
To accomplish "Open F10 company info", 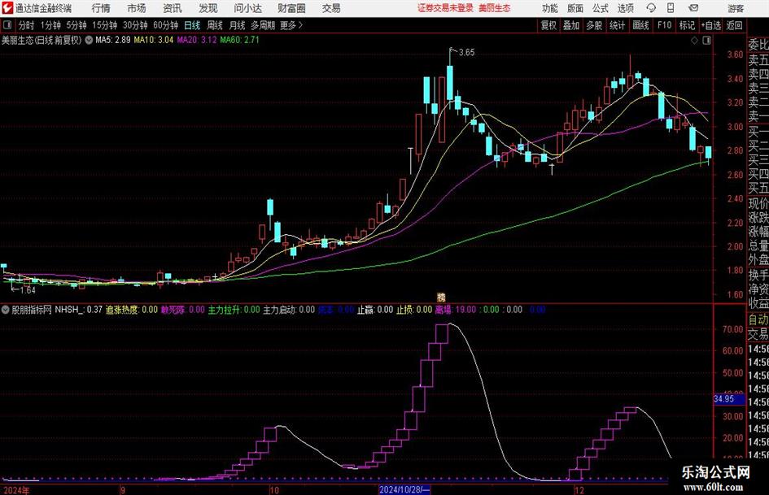I will 665,25.
